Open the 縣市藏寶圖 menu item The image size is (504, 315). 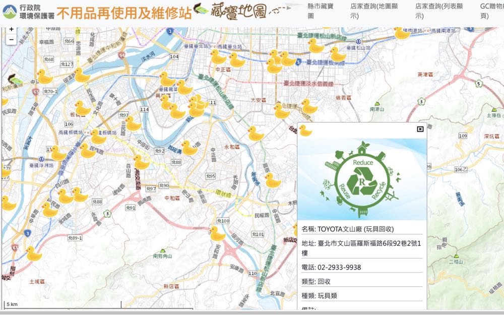click(321, 11)
